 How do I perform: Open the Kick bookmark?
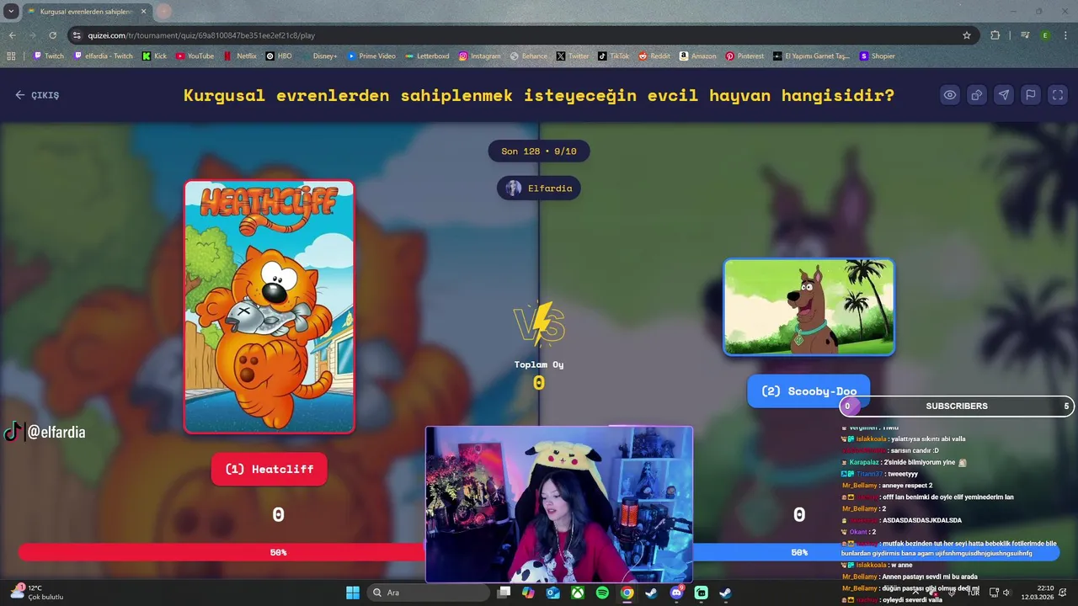tap(154, 56)
